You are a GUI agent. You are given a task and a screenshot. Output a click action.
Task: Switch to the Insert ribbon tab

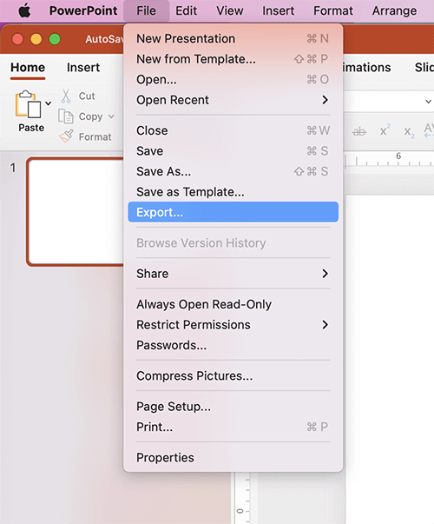83,68
